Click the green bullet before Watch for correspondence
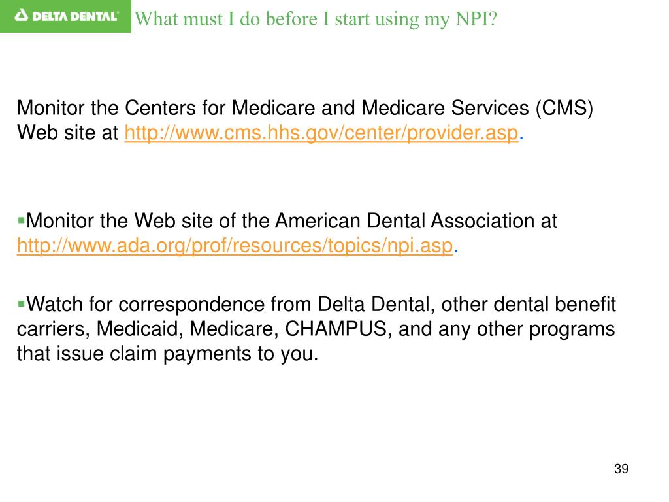The width and height of the screenshot is (669, 502). pos(21,304)
